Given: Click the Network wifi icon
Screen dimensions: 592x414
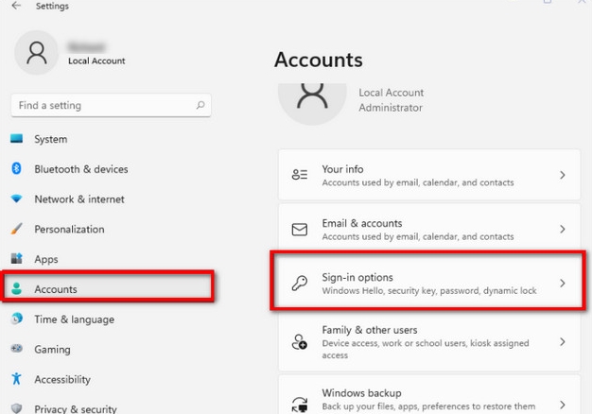Looking at the screenshot, I should coord(17,198).
